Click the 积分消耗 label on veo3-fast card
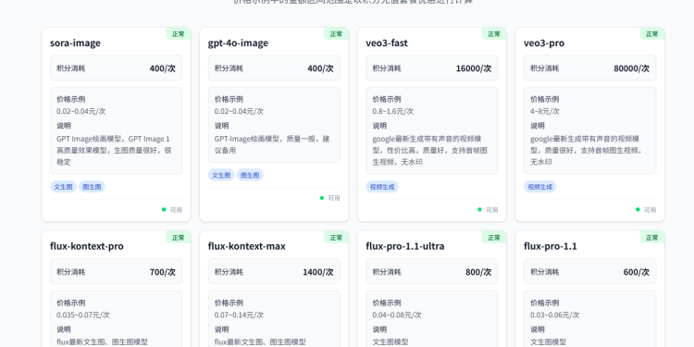The height and width of the screenshot is (347, 694). 387,68
